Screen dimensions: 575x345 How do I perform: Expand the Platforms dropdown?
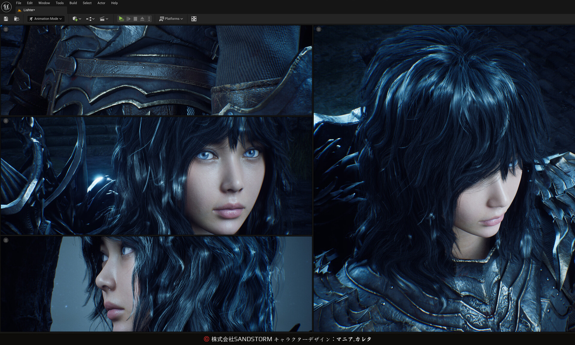[171, 19]
